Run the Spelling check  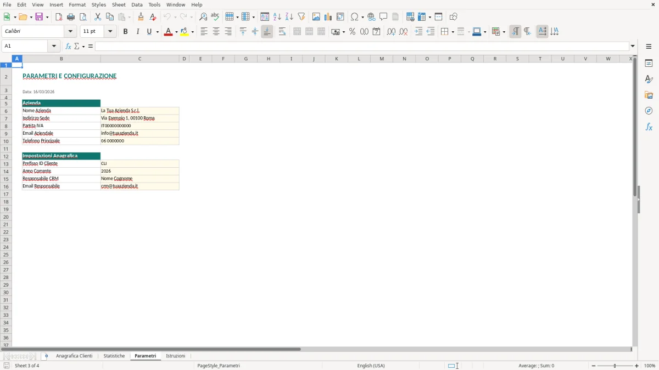pos(215,17)
